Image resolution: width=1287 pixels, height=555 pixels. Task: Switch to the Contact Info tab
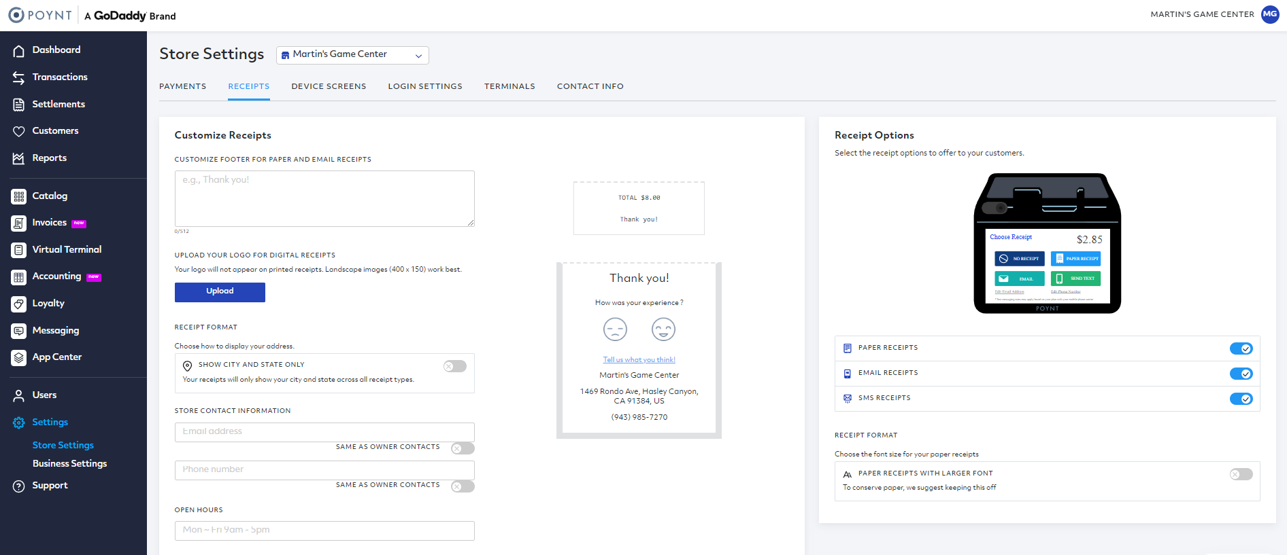[x=590, y=86]
